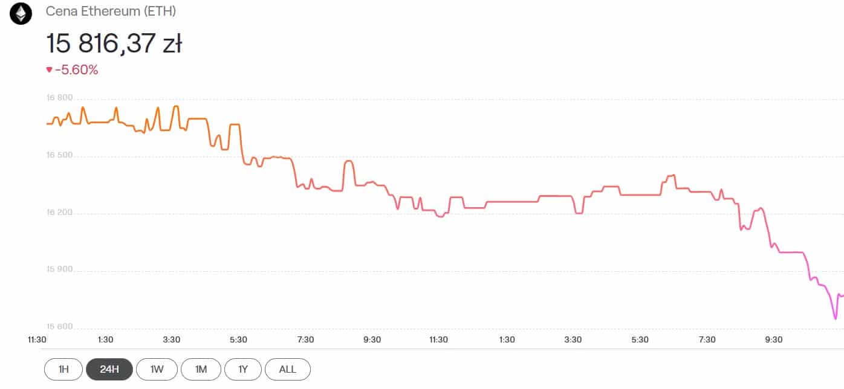Click the 15 900 axis label
This screenshot has height=389, width=844.
click(x=59, y=270)
